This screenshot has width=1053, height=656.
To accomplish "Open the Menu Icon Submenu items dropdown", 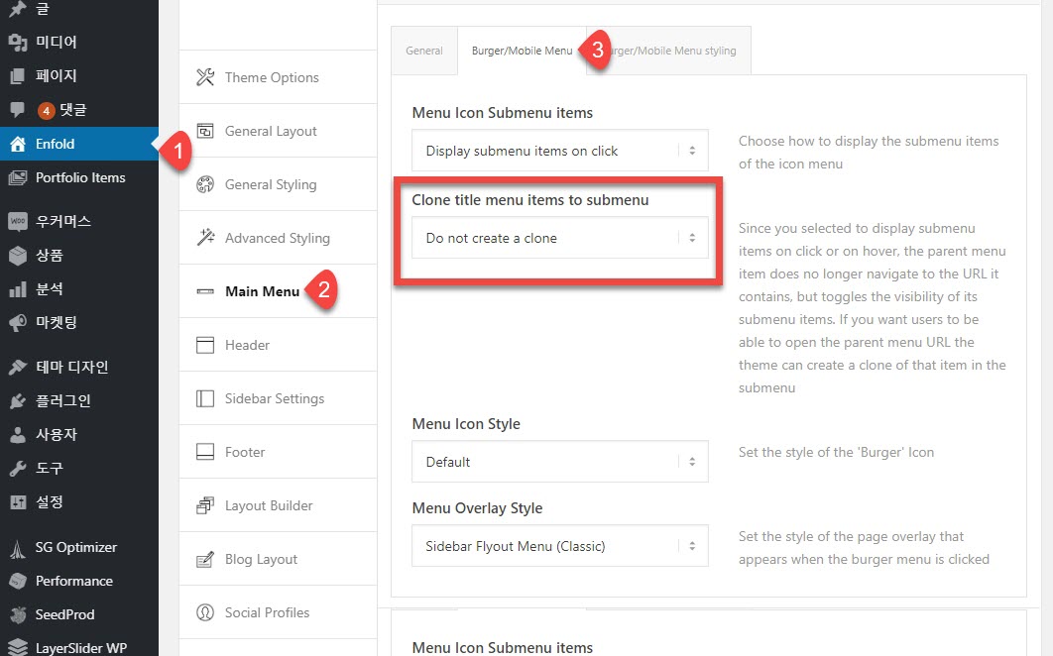I will tap(560, 151).
